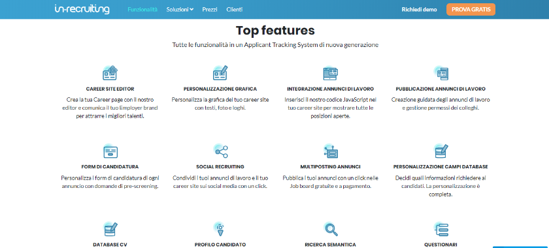Click the 'Personalizza la grafica' description

[x=220, y=104]
